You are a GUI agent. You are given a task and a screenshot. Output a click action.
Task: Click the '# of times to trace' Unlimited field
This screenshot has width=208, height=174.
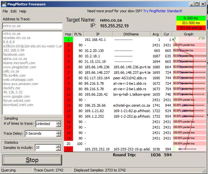click(x=46, y=124)
